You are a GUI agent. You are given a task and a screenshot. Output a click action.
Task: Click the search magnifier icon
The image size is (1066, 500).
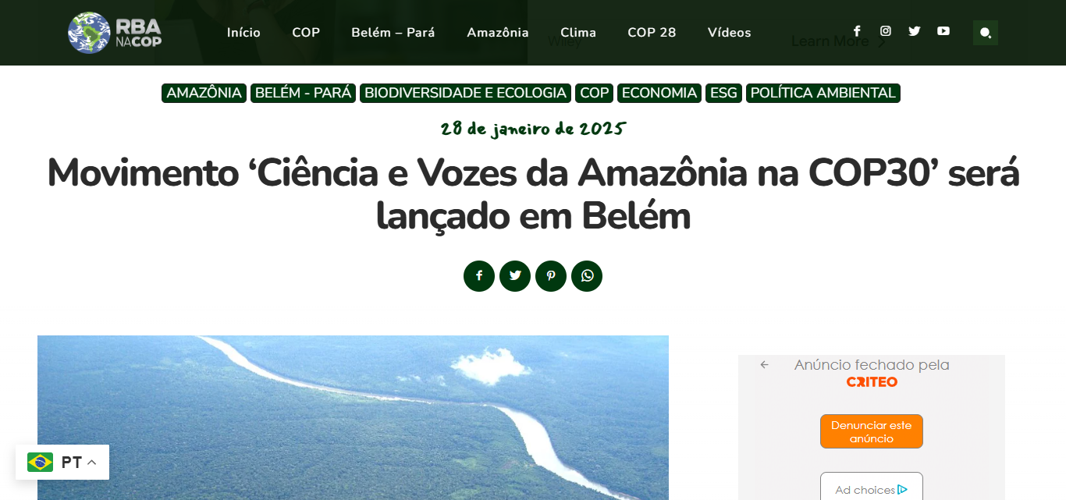pyautogui.click(x=986, y=33)
